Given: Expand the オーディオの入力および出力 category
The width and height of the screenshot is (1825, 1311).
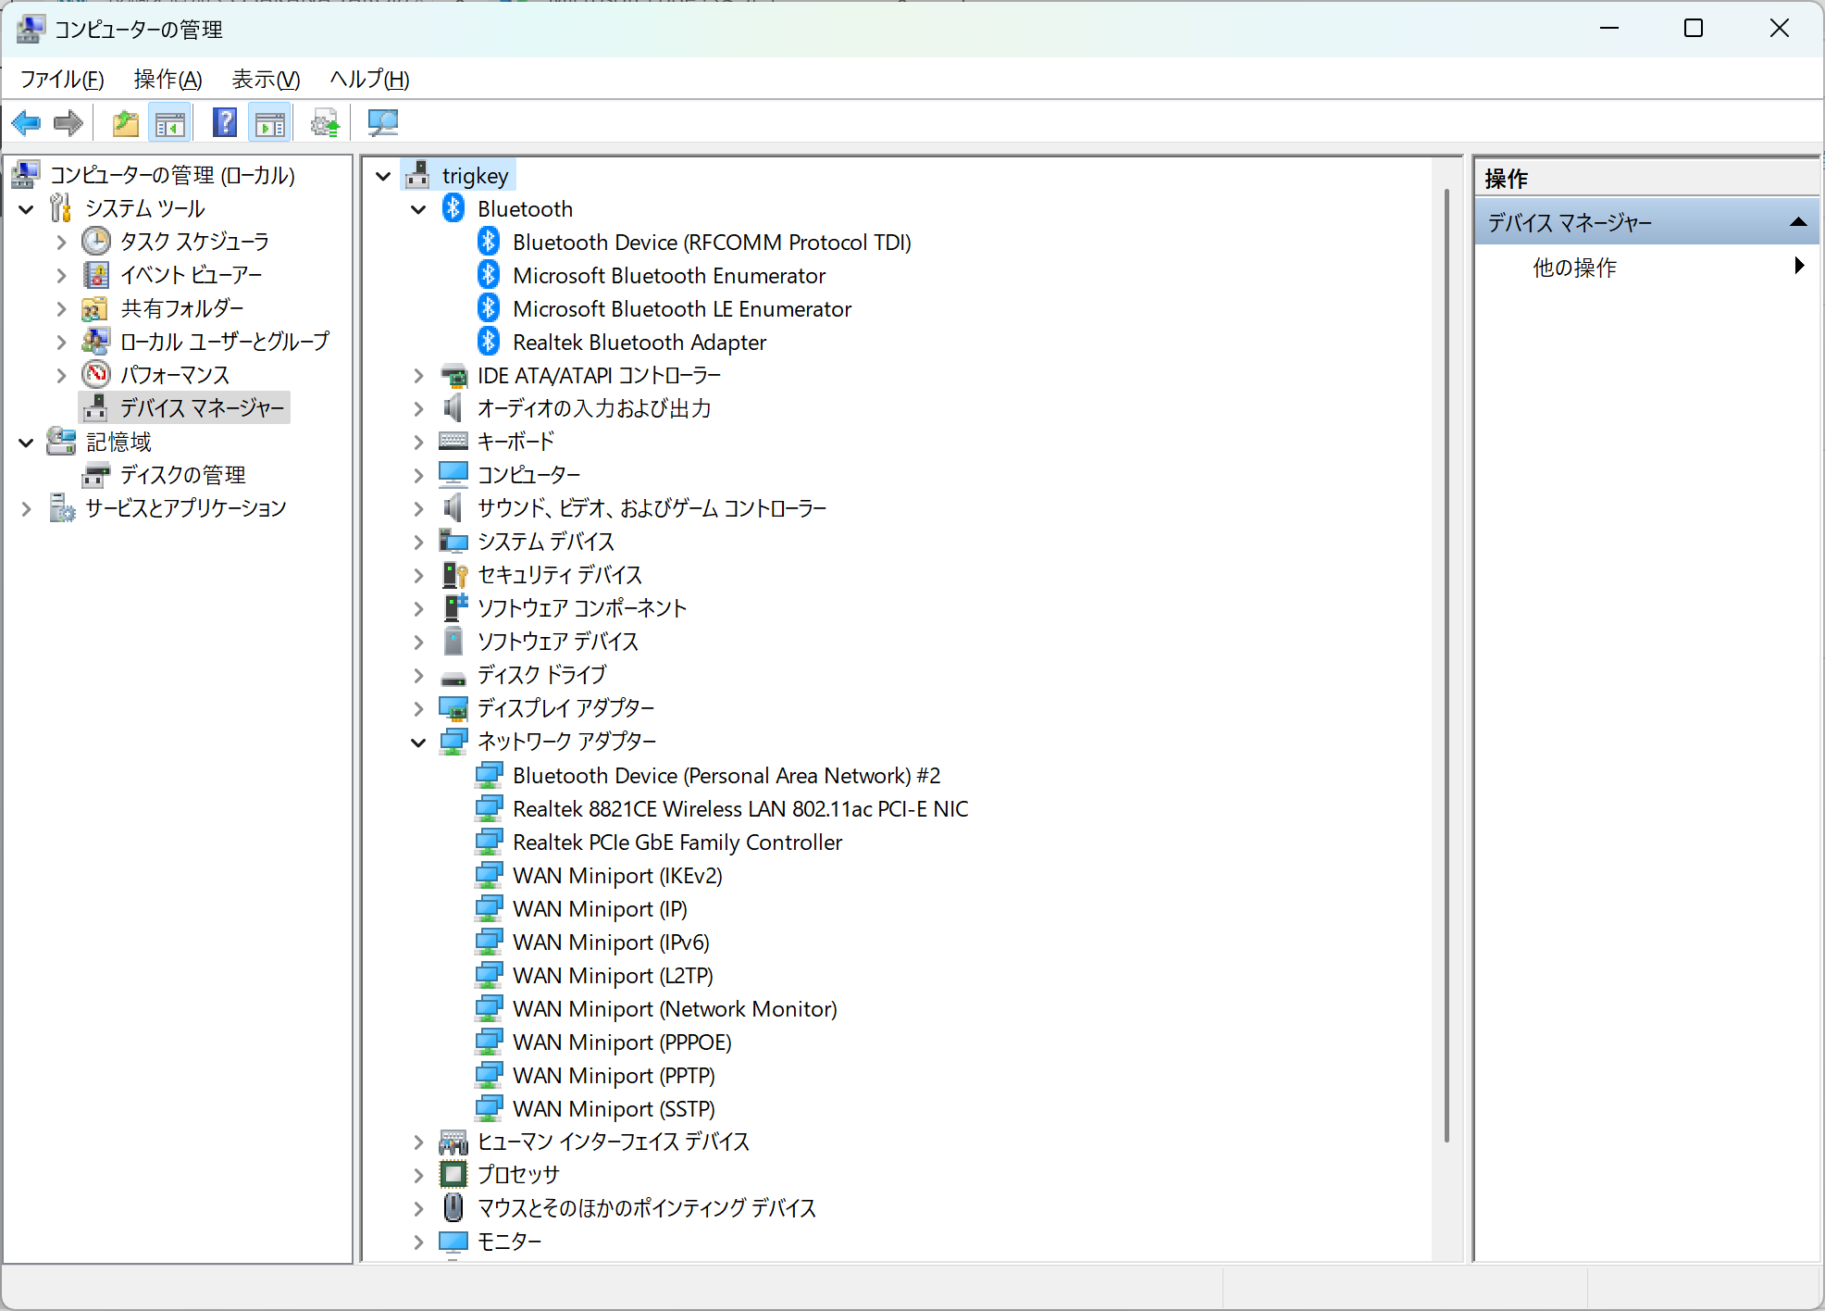Looking at the screenshot, I should pyautogui.click(x=418, y=409).
